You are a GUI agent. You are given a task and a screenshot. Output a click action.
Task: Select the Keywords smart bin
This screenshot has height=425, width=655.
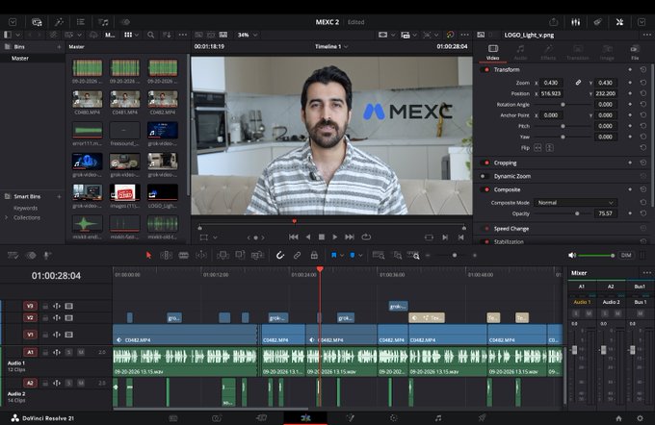(x=25, y=208)
